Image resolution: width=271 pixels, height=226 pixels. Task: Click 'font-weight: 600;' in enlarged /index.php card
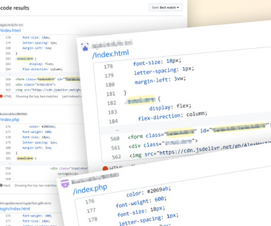pyautogui.click(x=141, y=202)
